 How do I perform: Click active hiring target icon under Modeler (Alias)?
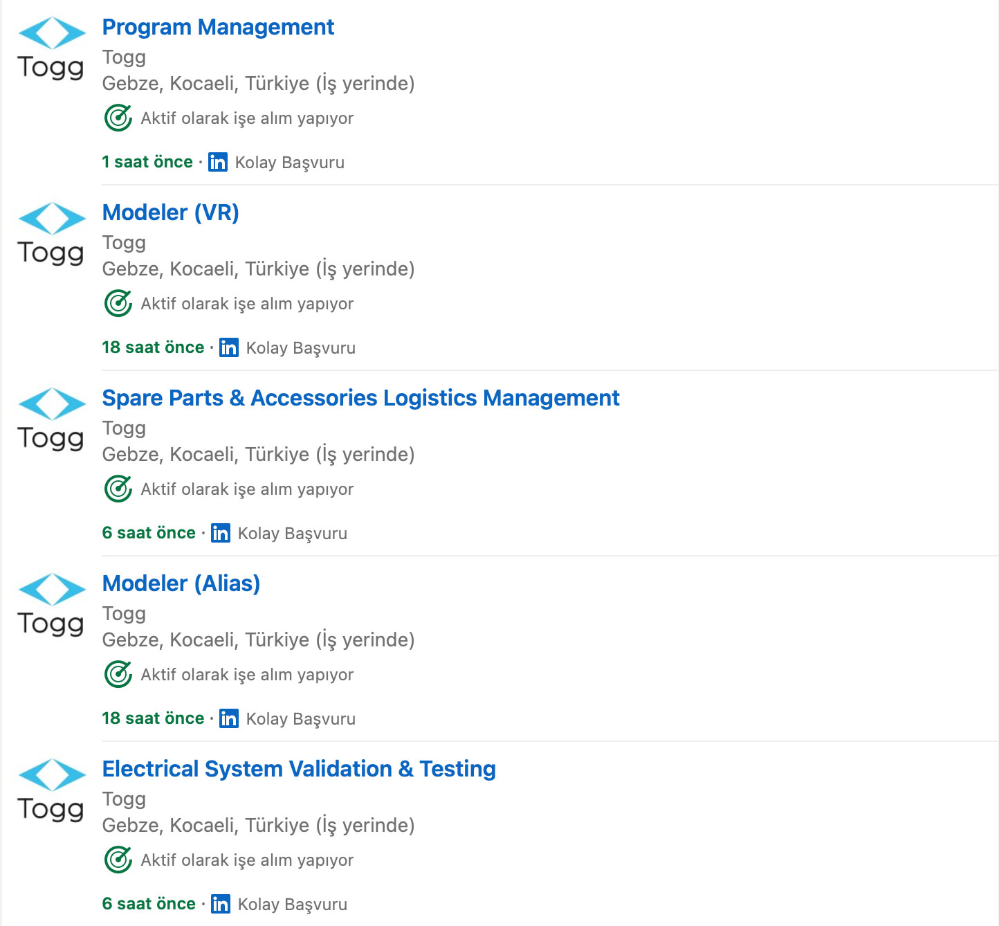(118, 674)
